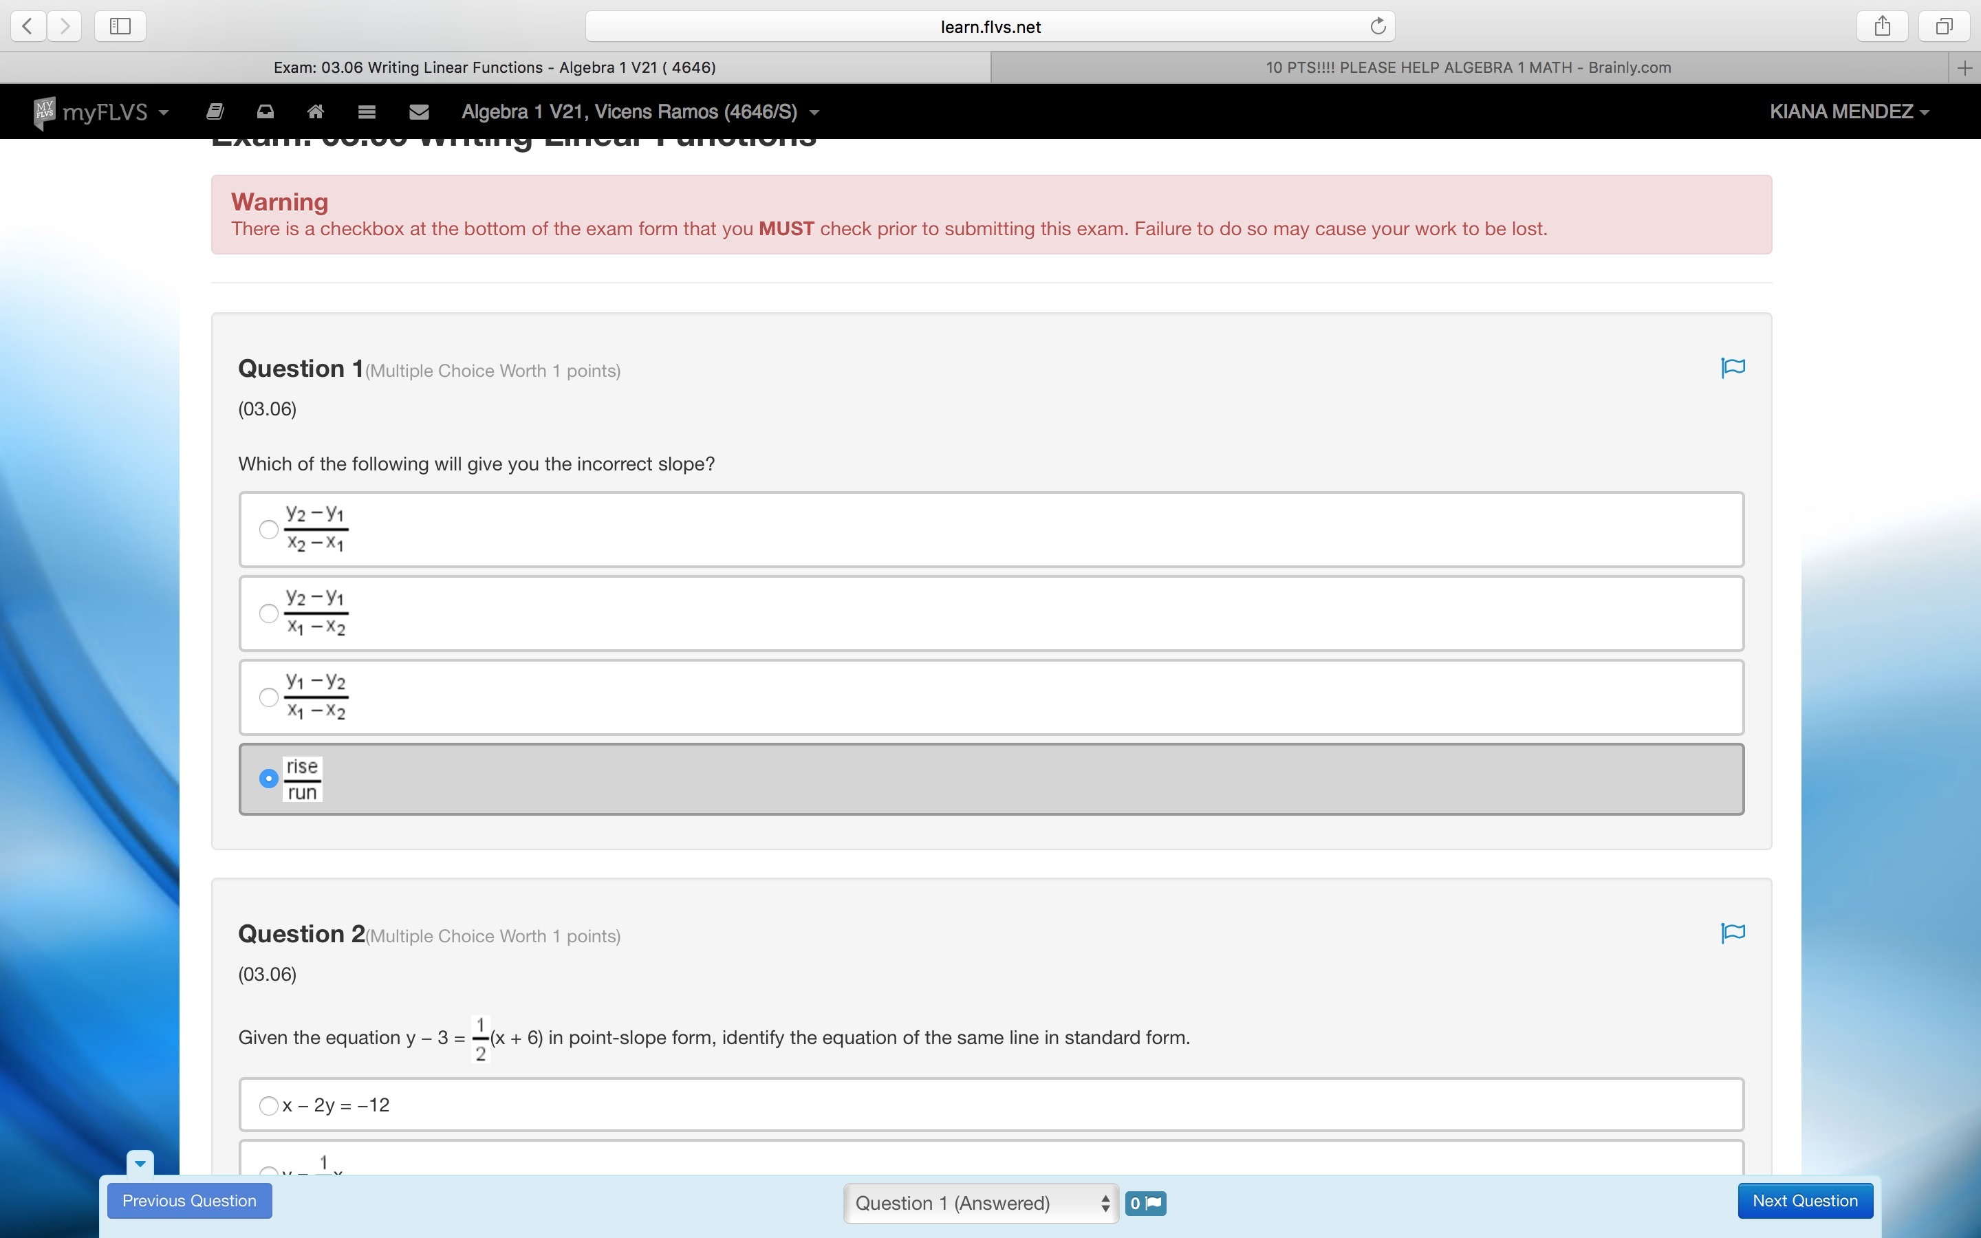The height and width of the screenshot is (1238, 1981).
Task: Click the learn.flvs.net address field
Action: coord(989,26)
